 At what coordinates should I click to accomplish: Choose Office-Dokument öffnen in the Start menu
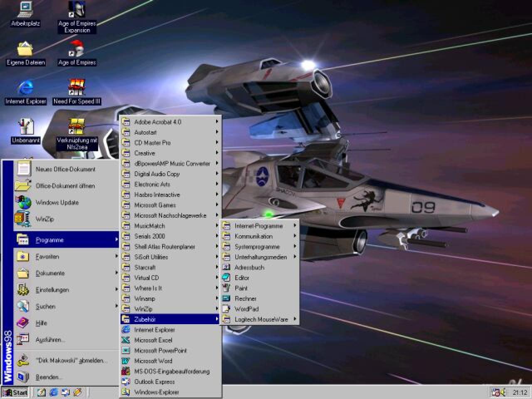[66, 186]
